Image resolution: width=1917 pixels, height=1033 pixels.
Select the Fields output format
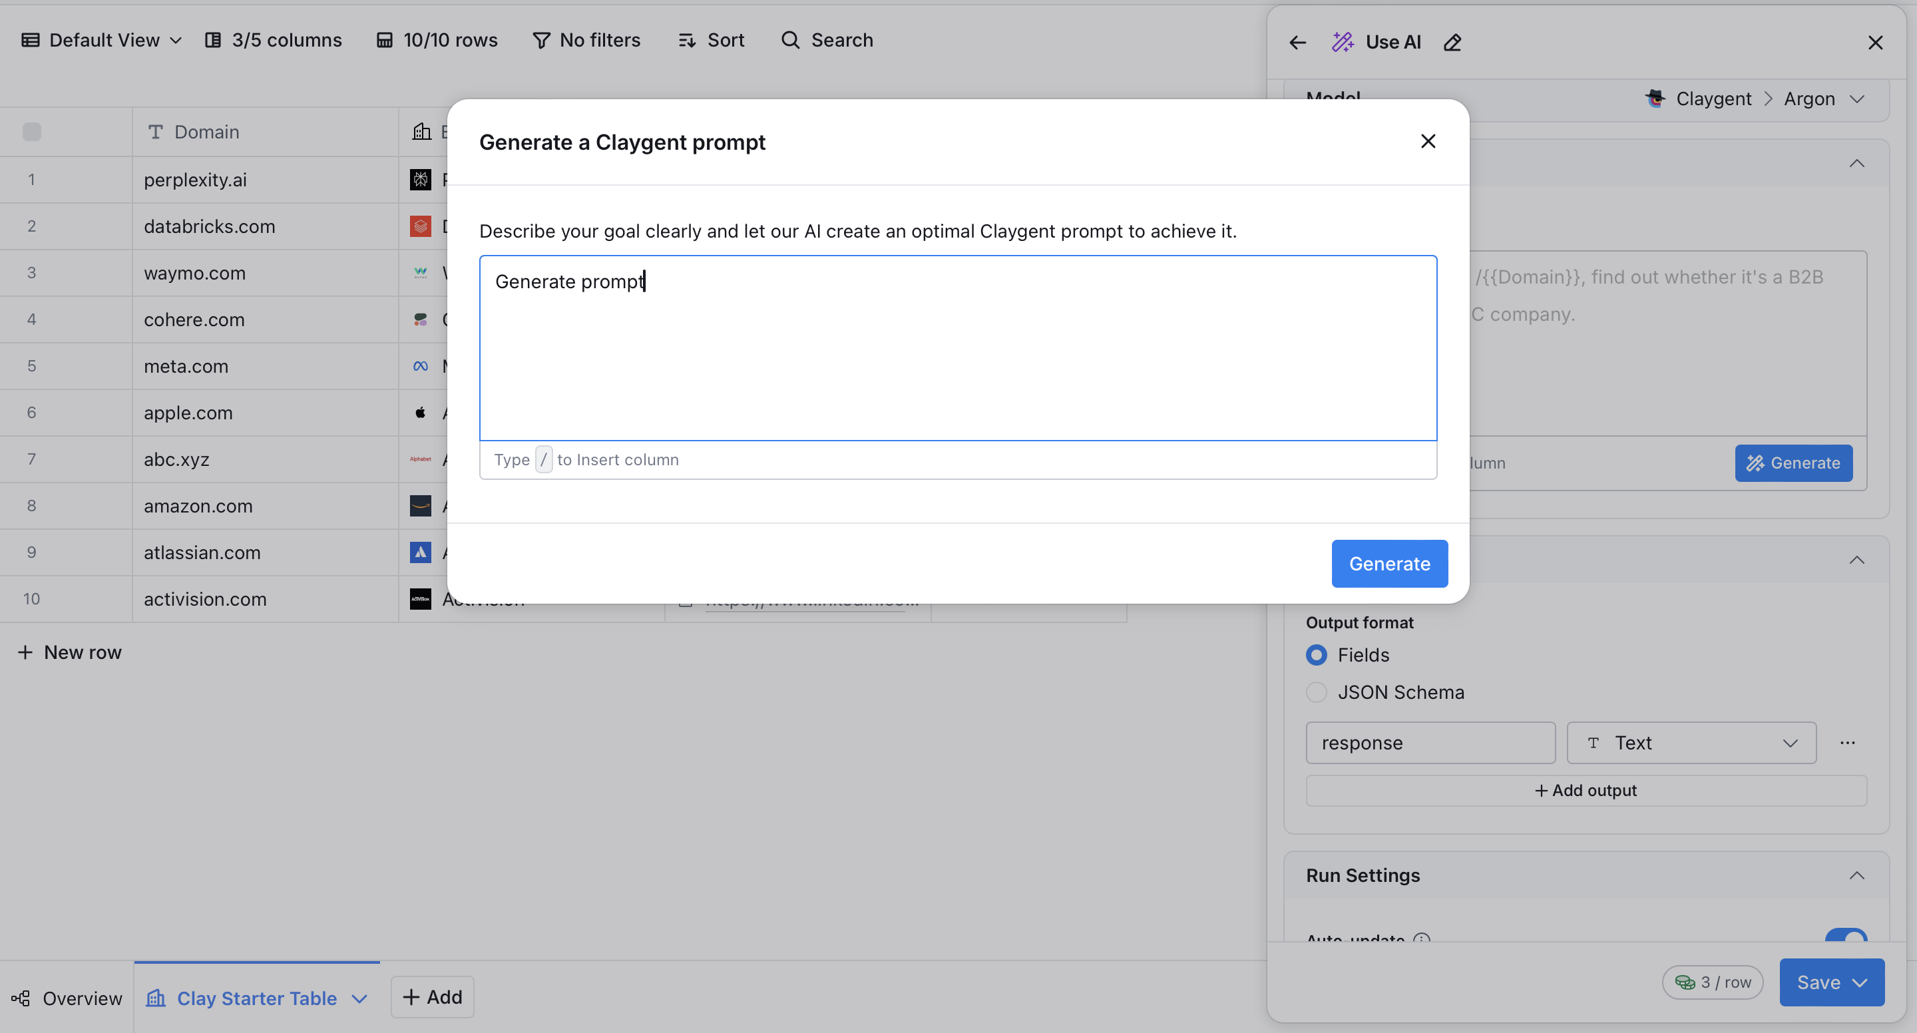[x=1316, y=655]
